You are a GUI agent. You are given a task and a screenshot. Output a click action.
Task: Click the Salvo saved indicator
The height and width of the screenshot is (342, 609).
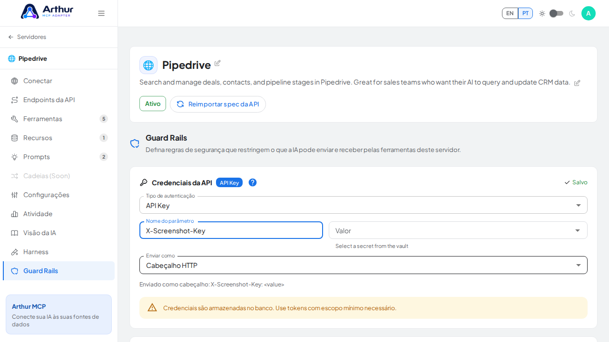coord(576,182)
